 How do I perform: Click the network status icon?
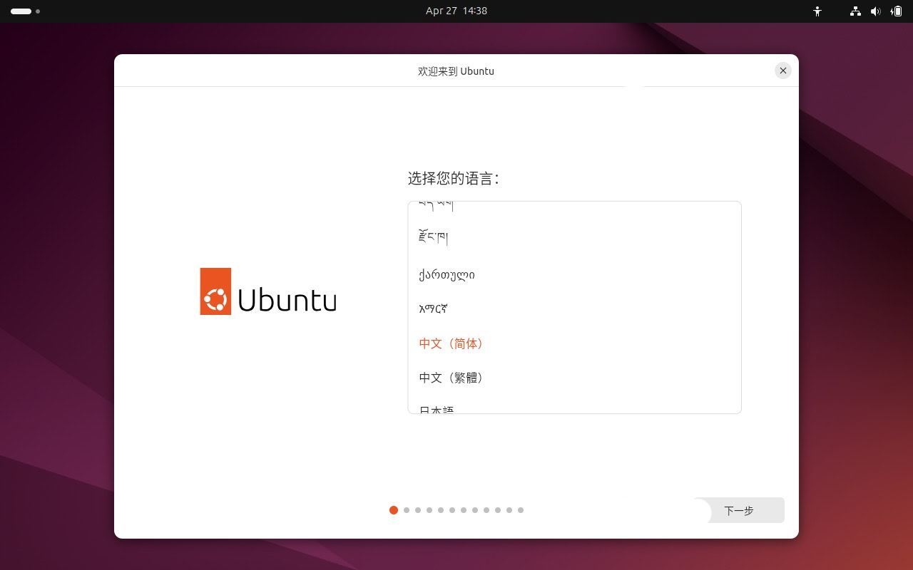[855, 11]
